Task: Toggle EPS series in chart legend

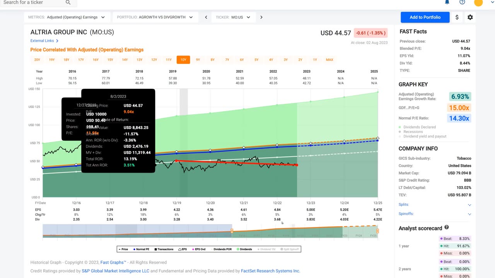Action: (x=182, y=249)
